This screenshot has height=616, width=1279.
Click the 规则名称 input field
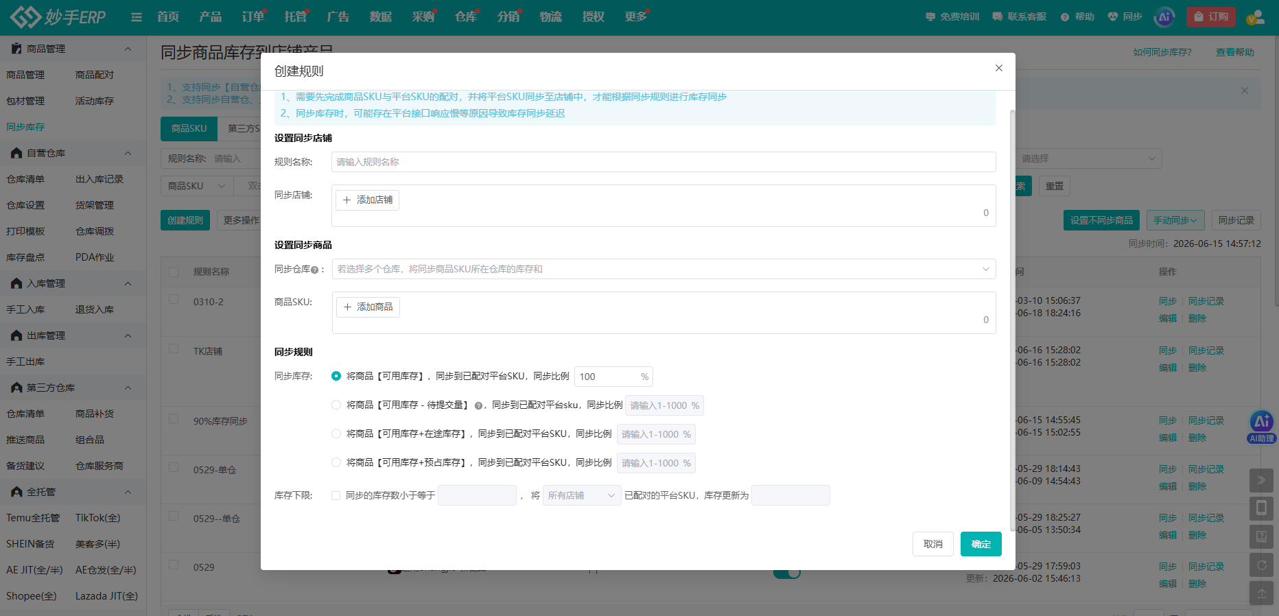coord(664,162)
